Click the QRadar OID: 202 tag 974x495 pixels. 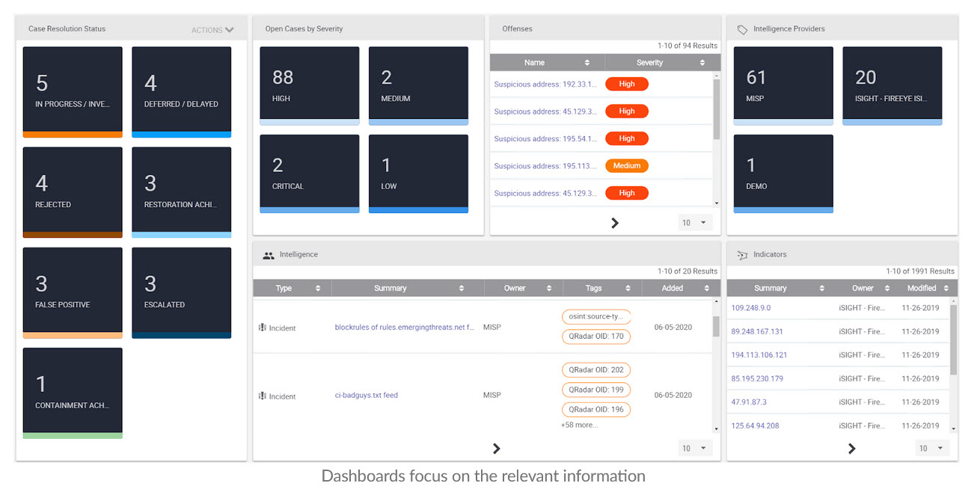pos(596,370)
